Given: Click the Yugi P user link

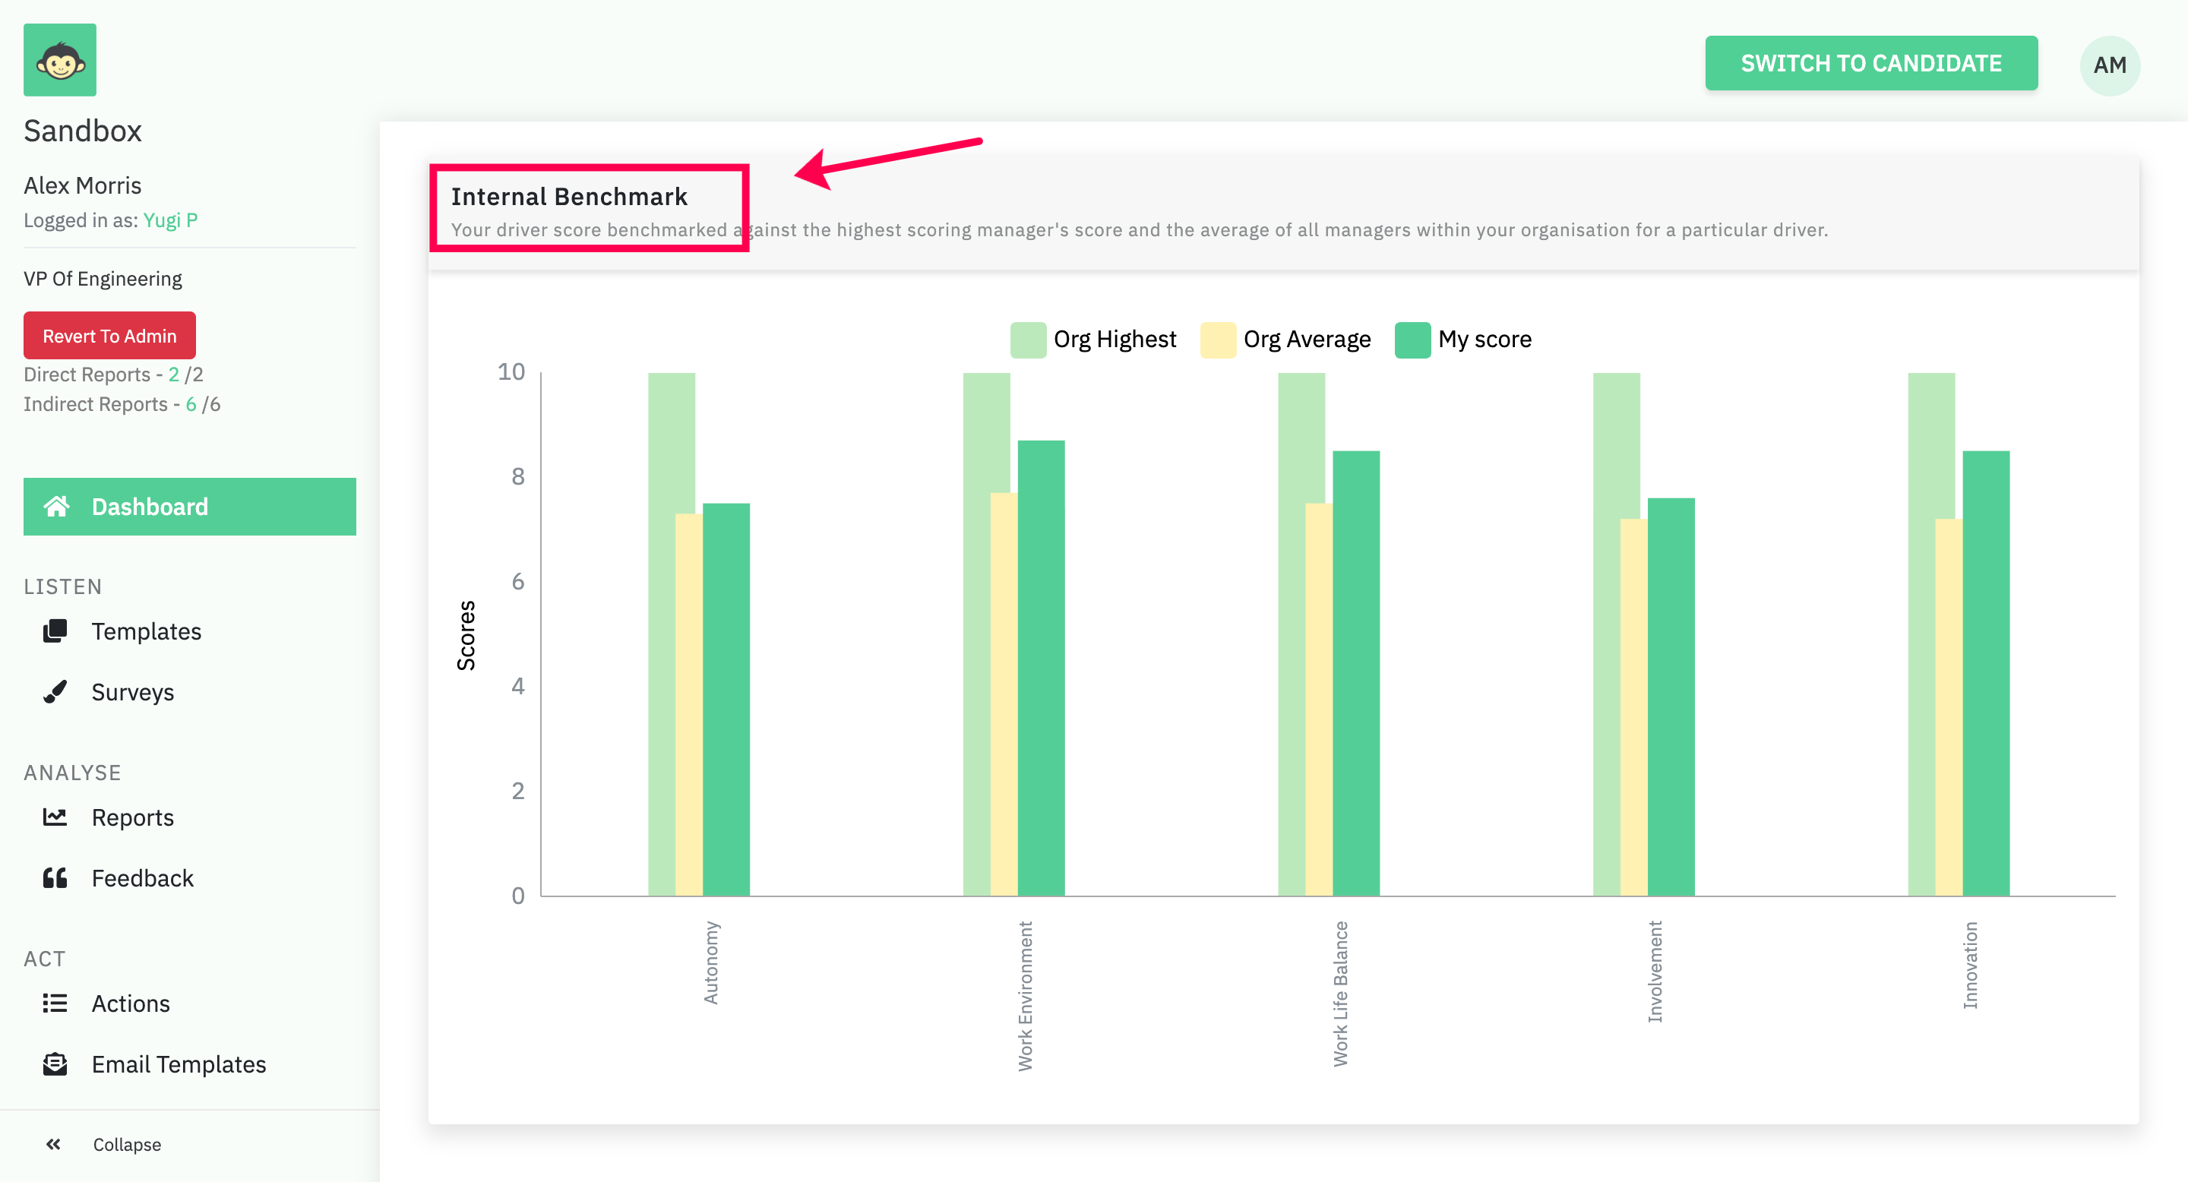Looking at the screenshot, I should pyautogui.click(x=170, y=220).
